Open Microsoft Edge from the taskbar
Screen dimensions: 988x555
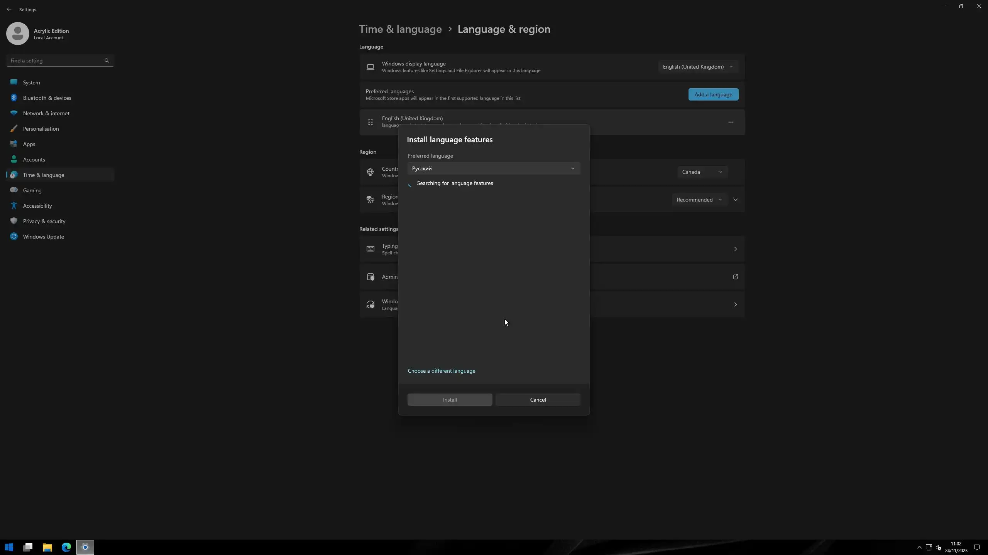[x=66, y=547]
